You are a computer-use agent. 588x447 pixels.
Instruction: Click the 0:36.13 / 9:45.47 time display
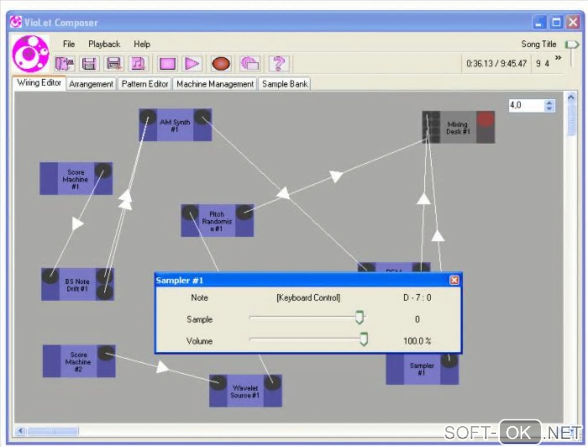[496, 63]
